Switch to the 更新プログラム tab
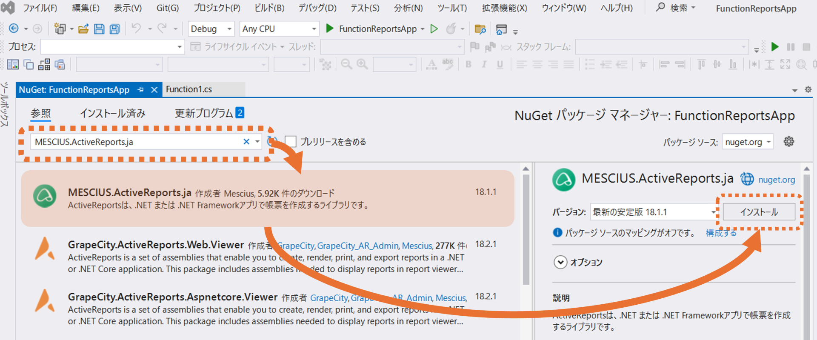Viewport: 817px width, 340px height. [x=209, y=113]
